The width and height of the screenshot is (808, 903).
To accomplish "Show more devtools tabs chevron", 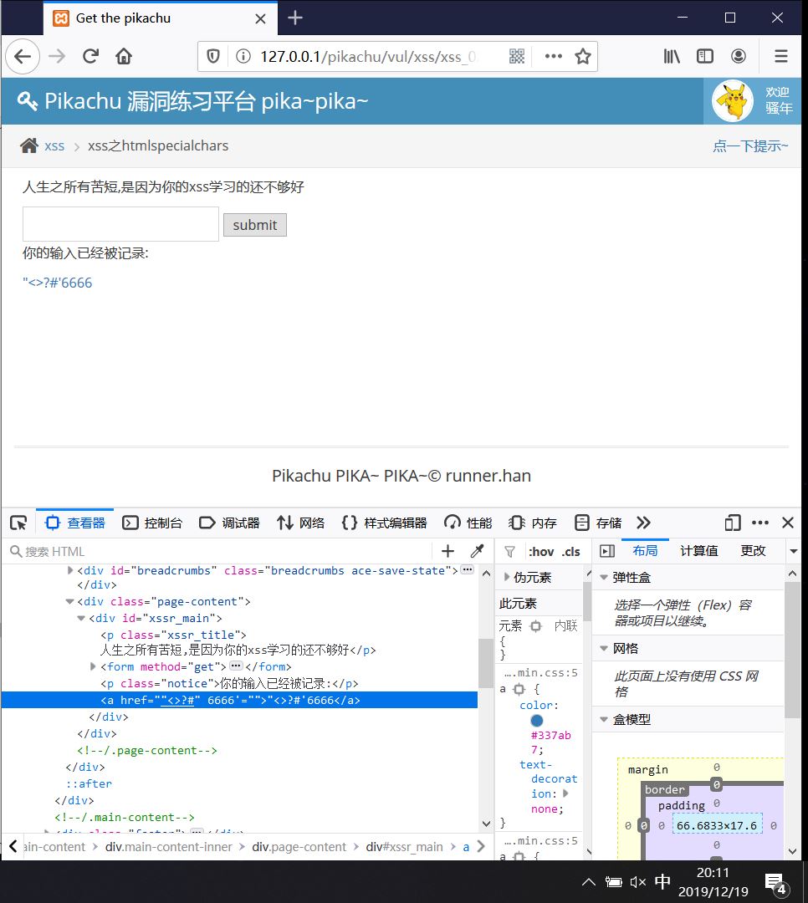I will 644,523.
